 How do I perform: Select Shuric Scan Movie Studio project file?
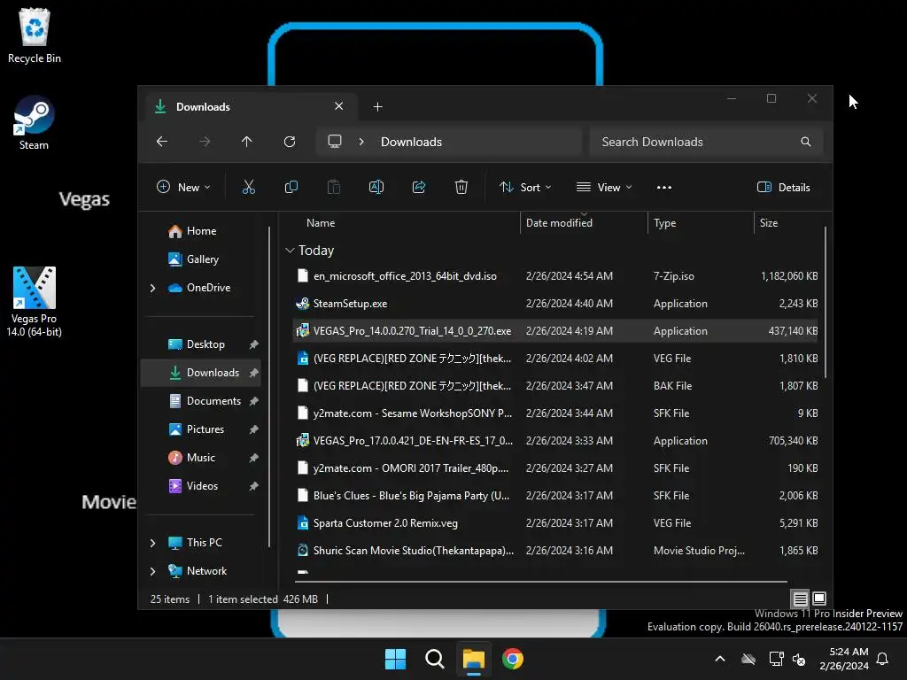tap(555, 551)
